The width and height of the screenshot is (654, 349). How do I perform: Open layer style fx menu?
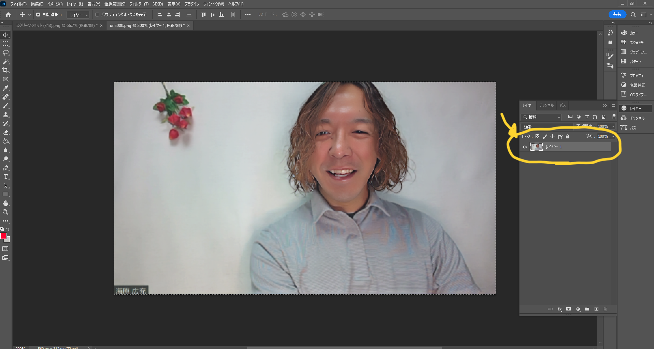[559, 309]
